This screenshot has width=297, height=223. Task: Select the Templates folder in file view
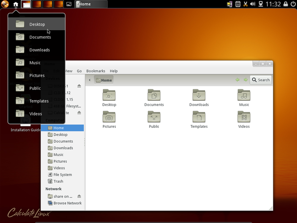(x=199, y=119)
